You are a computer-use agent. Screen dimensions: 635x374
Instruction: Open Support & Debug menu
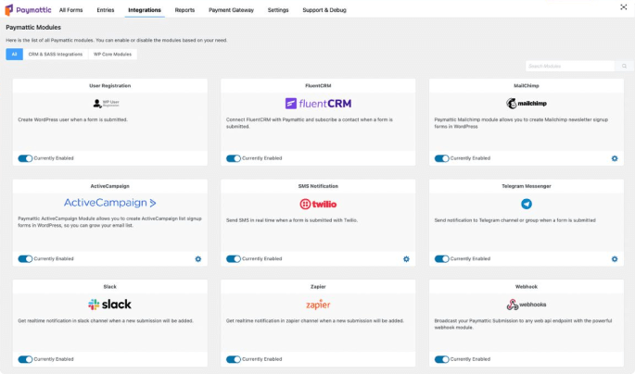click(x=324, y=10)
